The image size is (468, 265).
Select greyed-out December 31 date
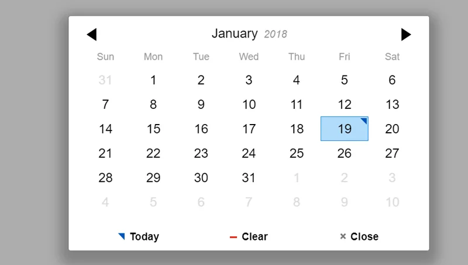(105, 80)
